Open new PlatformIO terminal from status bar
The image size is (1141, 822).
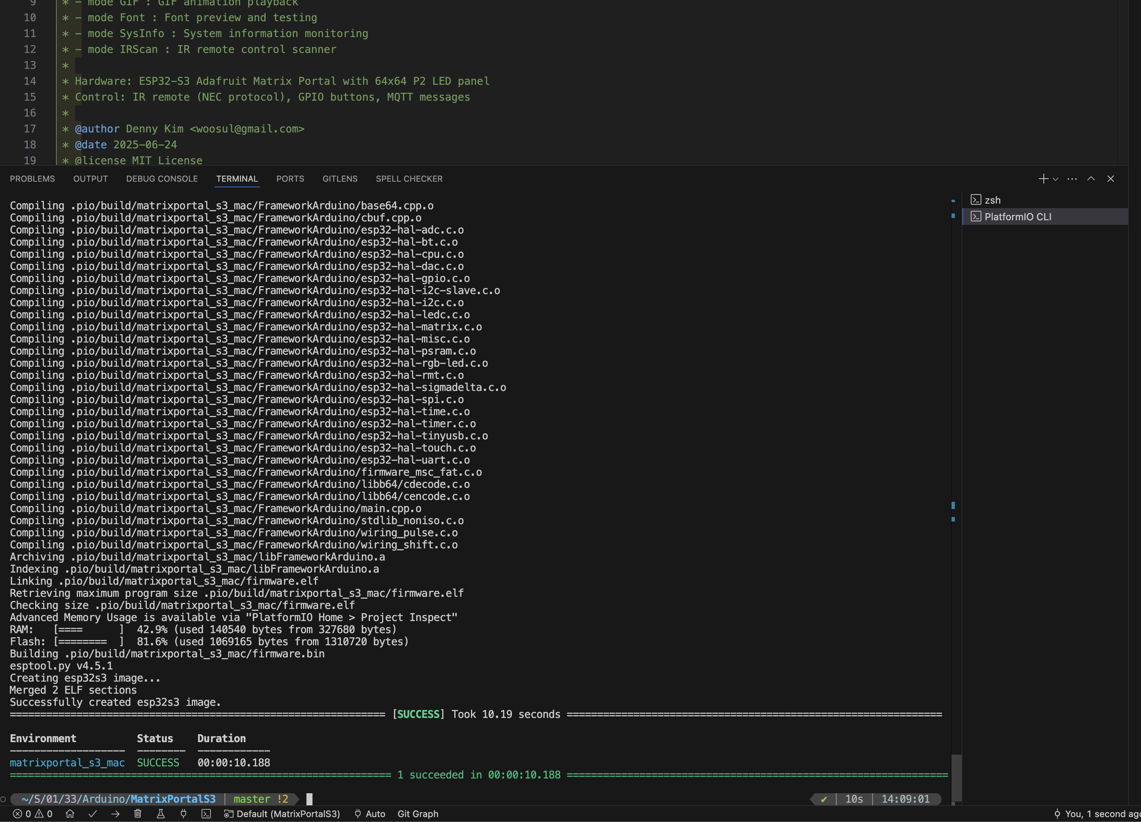206,813
